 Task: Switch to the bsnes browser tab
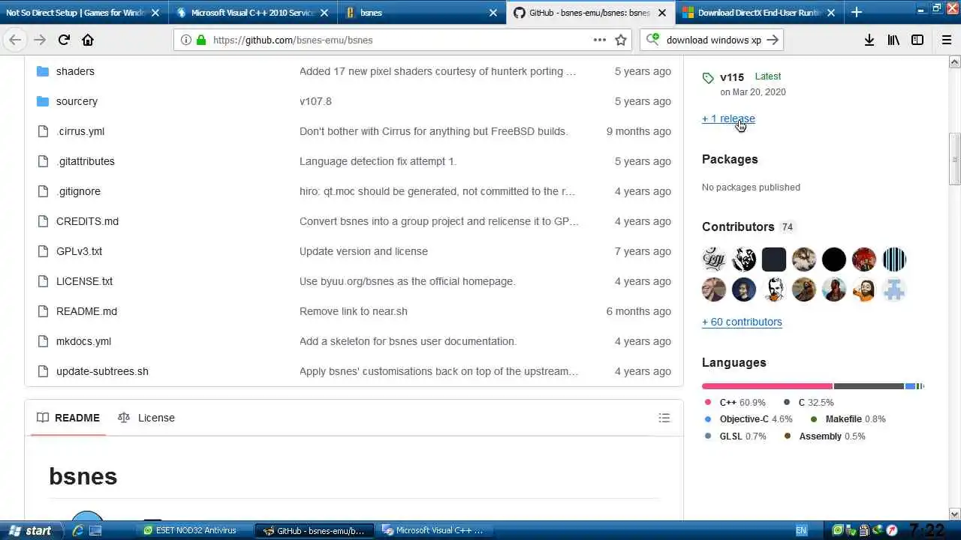click(x=420, y=12)
